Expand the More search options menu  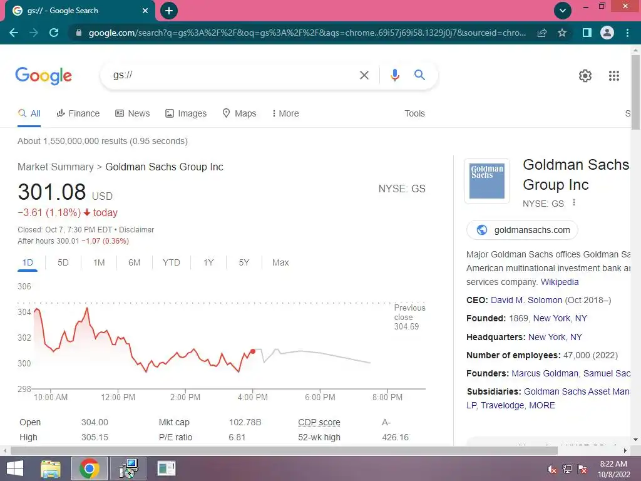tap(285, 114)
